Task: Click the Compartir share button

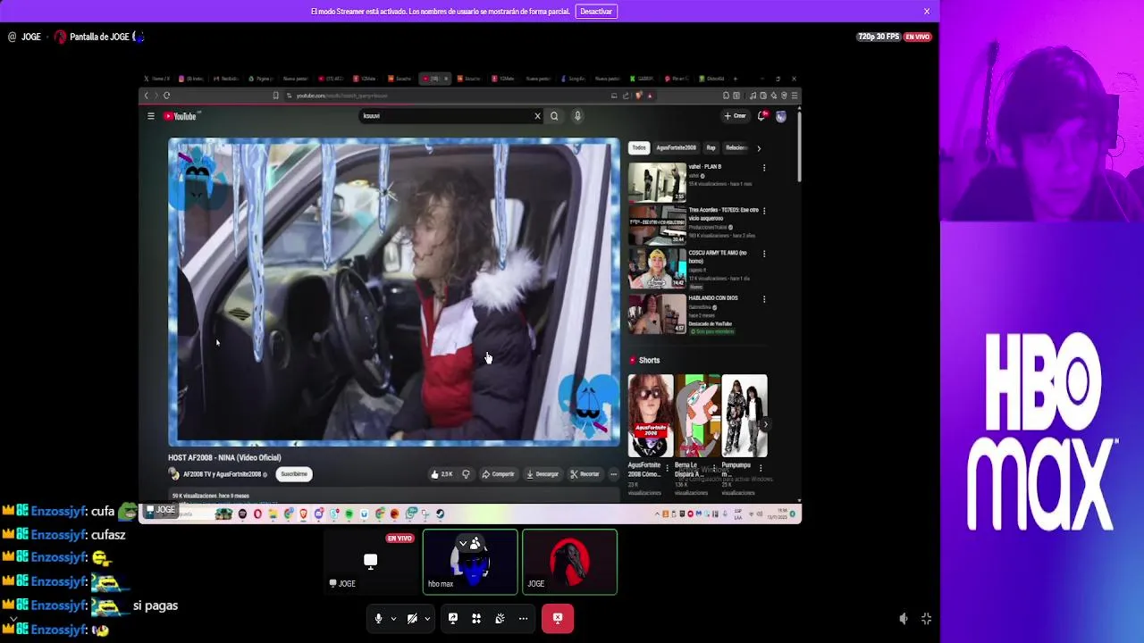Action: click(x=498, y=474)
